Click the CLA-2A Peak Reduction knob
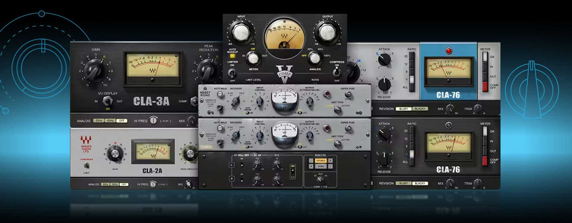 pos(190,154)
